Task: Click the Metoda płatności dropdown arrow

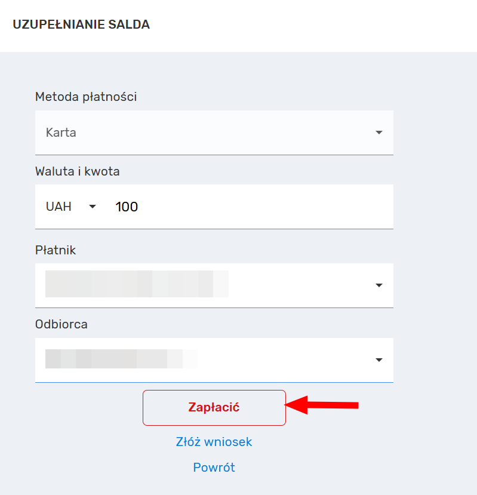Action: [x=378, y=133]
